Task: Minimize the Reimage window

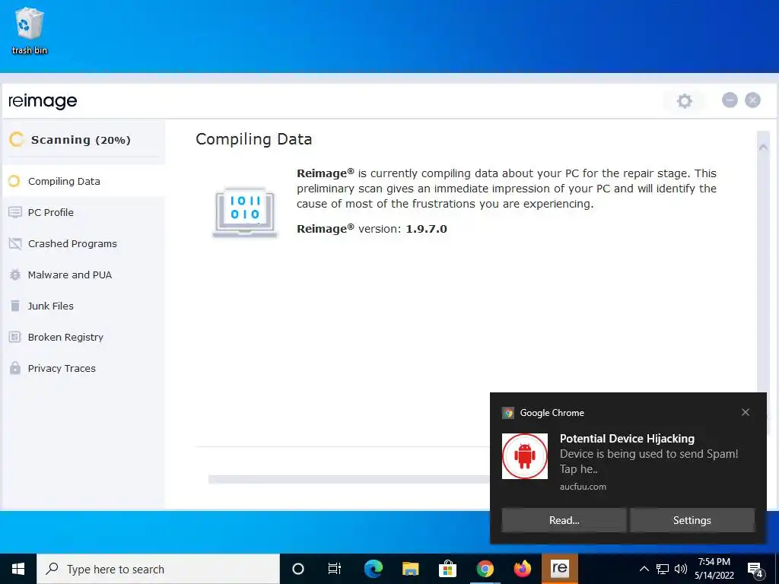Action: click(x=730, y=100)
